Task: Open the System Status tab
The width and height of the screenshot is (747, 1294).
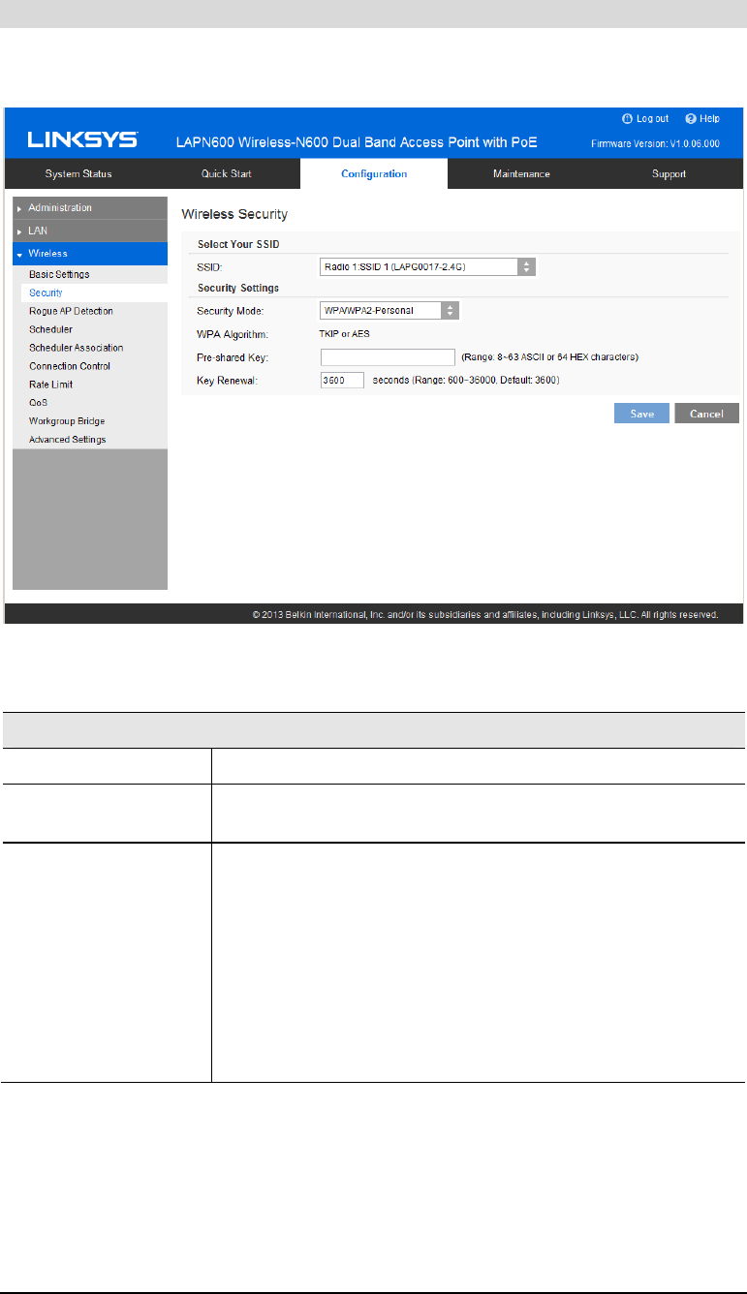Action: point(78,173)
